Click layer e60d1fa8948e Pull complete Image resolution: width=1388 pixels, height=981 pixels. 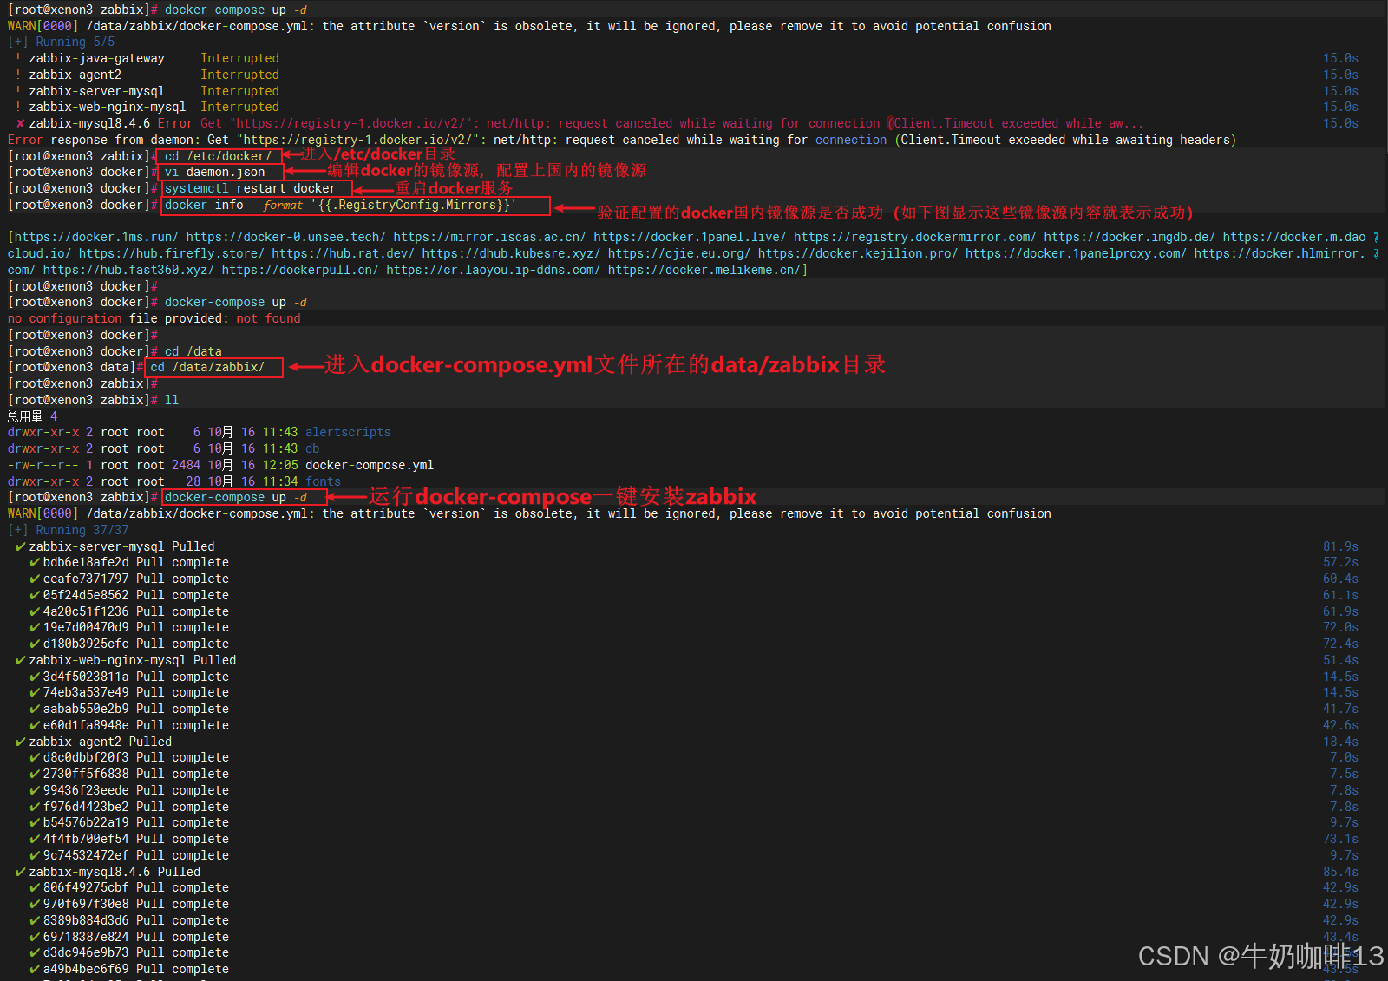click(x=129, y=725)
